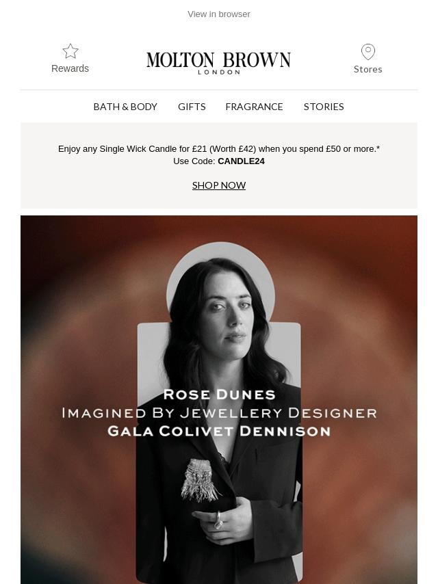Click the ring on the designer's hand
The width and height of the screenshot is (438, 584).
[x=218, y=520]
